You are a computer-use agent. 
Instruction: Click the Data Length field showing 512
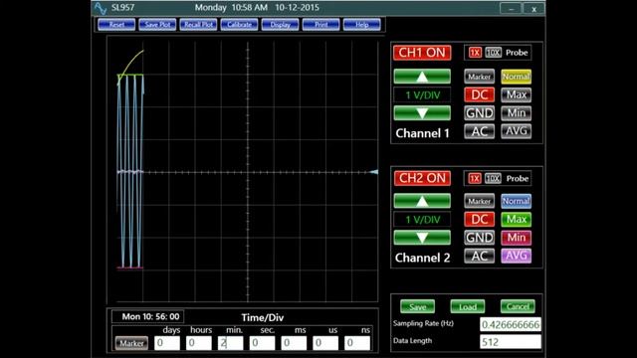511,342
